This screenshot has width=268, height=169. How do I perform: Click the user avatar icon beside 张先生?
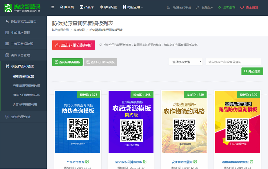198,7
